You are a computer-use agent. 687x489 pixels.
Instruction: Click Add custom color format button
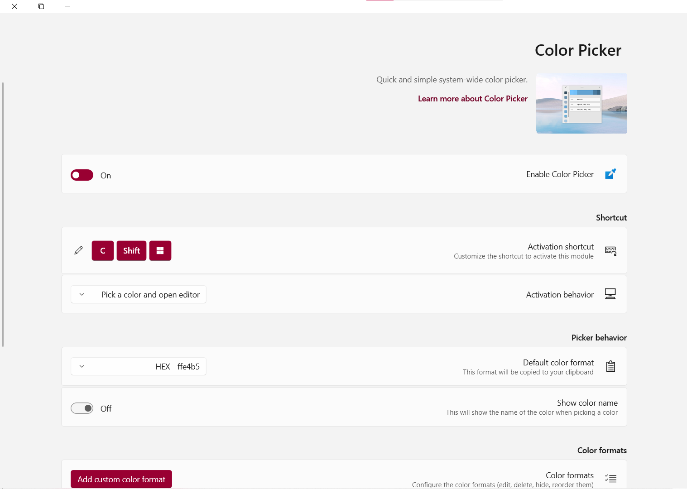pos(121,479)
